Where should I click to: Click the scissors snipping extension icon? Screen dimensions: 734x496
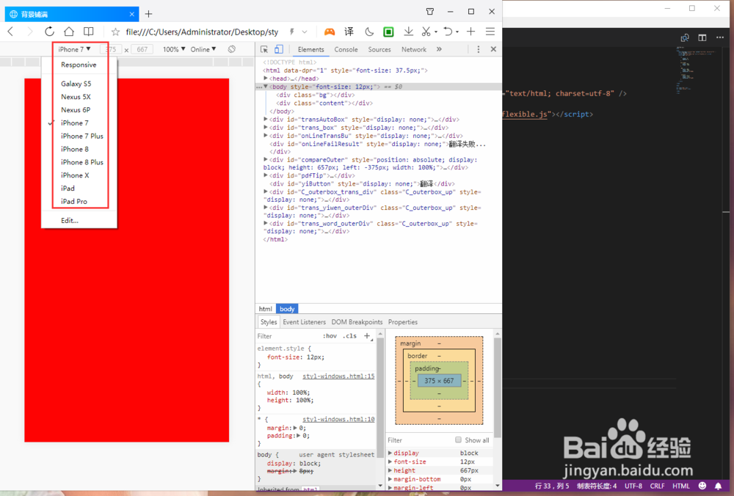428,32
